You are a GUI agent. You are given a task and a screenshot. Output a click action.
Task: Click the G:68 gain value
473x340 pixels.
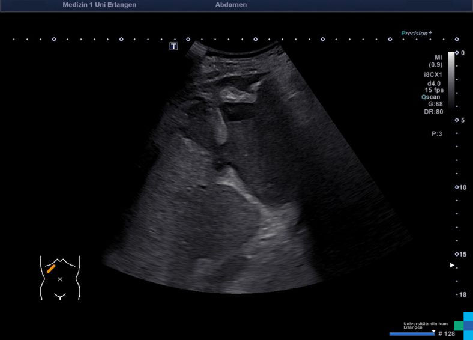point(435,104)
